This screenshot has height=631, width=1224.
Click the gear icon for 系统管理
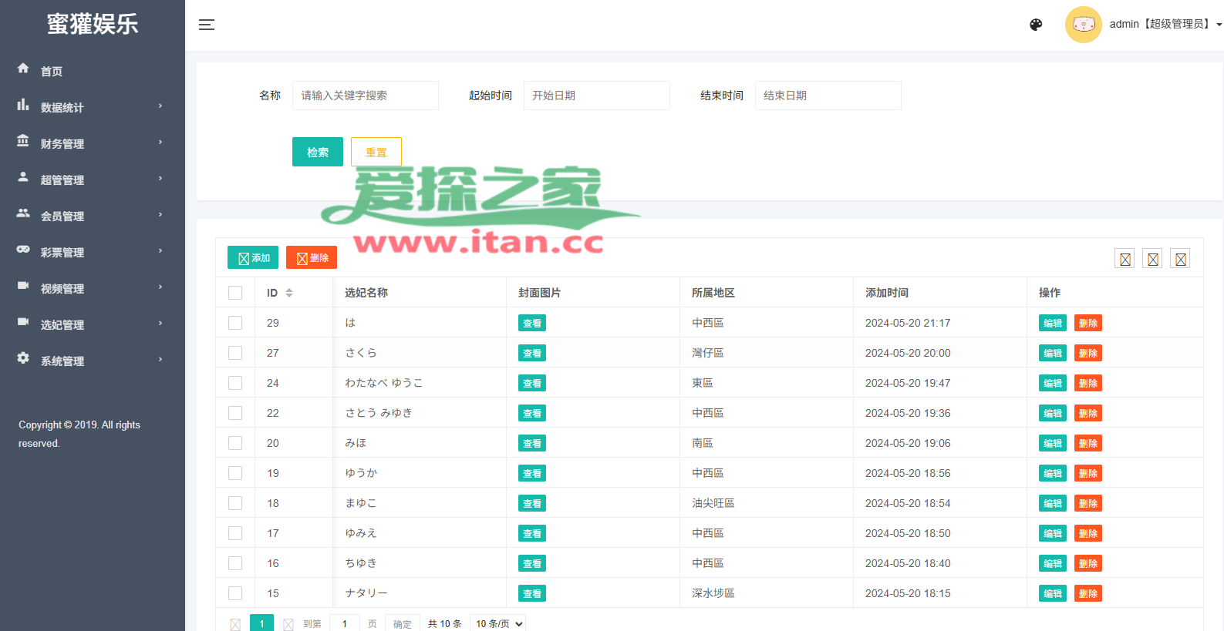(23, 358)
